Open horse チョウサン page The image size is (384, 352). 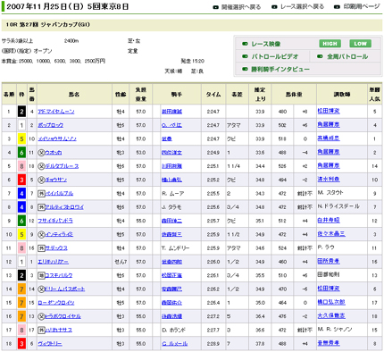point(55,180)
